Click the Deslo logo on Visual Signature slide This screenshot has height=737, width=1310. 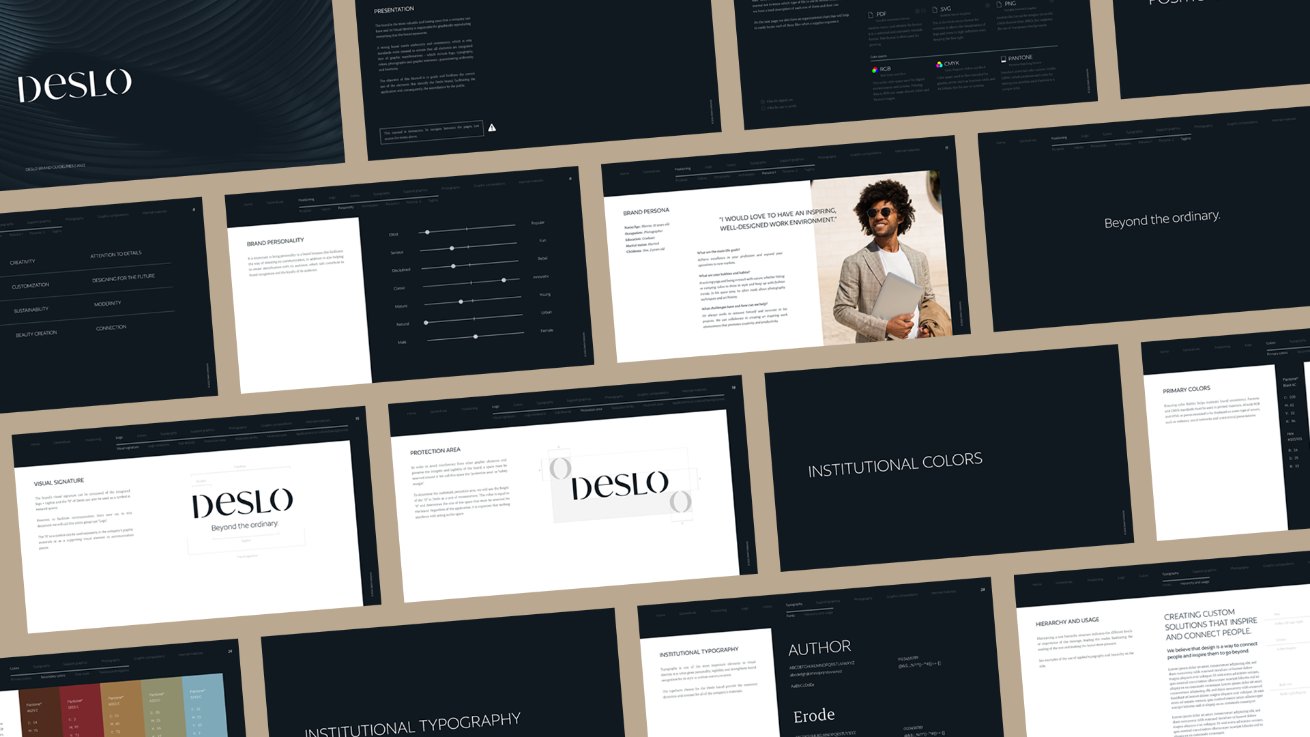click(242, 503)
